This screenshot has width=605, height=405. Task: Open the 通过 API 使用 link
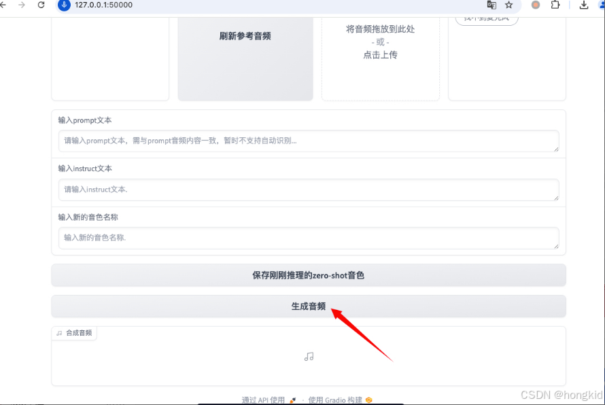coord(269,400)
